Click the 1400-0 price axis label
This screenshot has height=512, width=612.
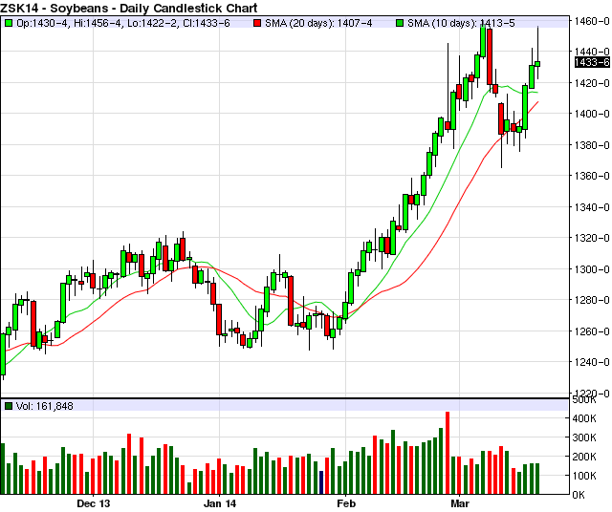(592, 114)
